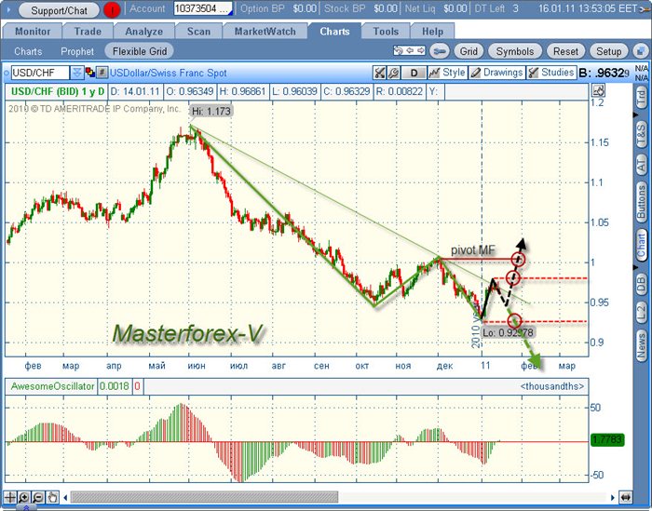Switch to the Analyze tab

tap(143, 31)
